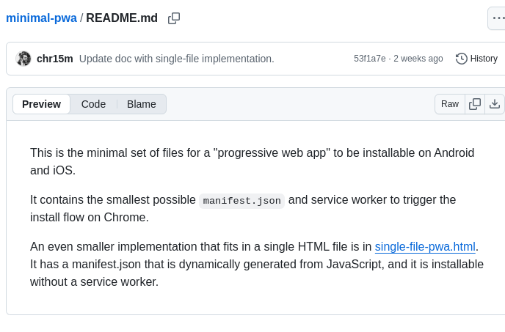The width and height of the screenshot is (505, 332).
Task: Switch to the Preview tab
Action: pyautogui.click(x=41, y=104)
